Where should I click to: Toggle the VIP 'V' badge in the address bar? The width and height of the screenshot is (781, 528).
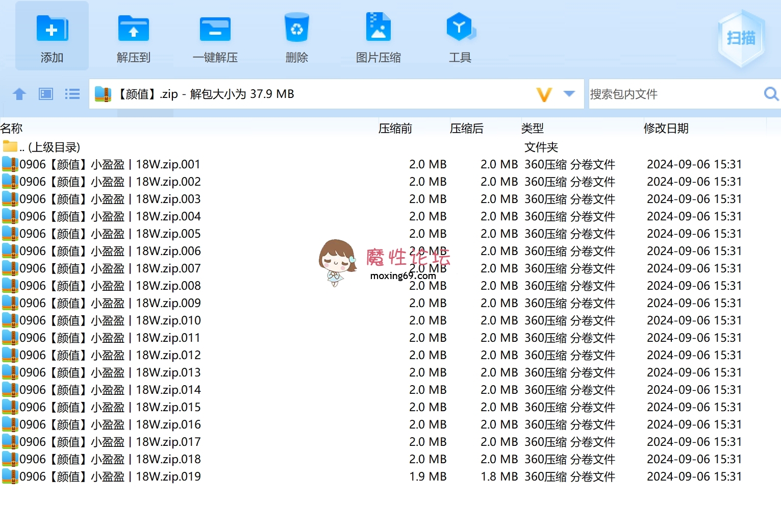[x=544, y=94]
